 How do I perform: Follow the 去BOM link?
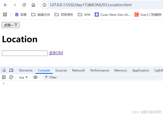tap(56, 53)
